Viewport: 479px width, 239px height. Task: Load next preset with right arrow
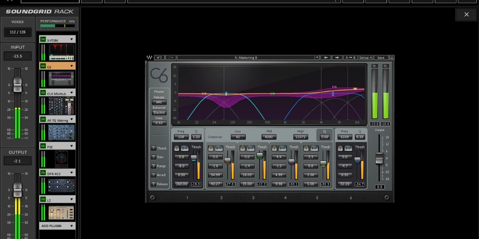(x=337, y=58)
